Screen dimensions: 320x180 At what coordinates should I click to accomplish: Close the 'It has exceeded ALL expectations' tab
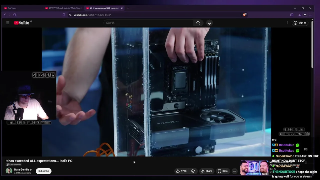(x=122, y=8)
